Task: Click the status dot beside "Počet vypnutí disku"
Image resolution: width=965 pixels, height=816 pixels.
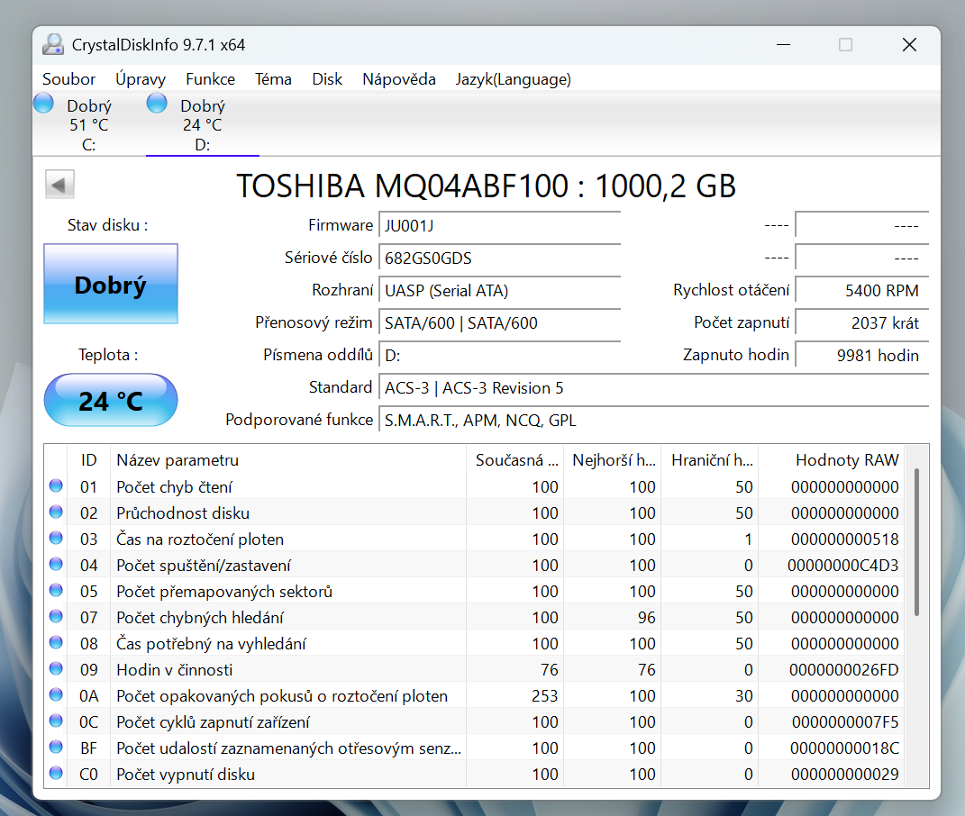Action: 55,774
